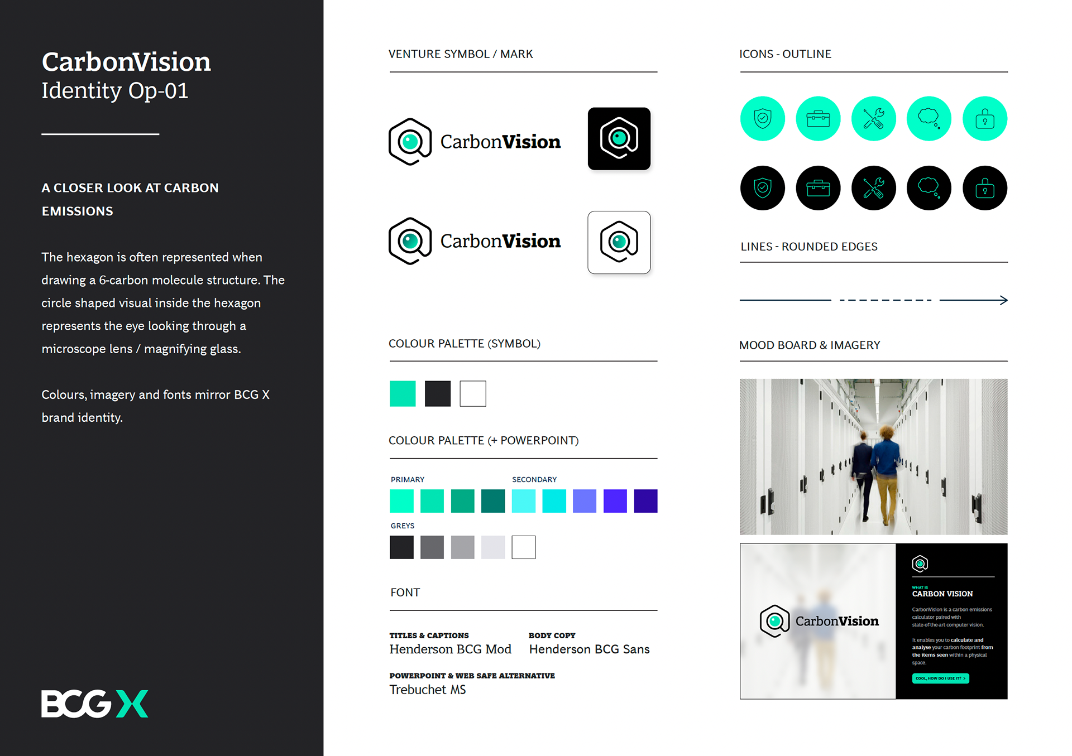This screenshot has width=1072, height=756.
Task: Pick the lightest grey-lilac swatch
Action: pyautogui.click(x=493, y=547)
